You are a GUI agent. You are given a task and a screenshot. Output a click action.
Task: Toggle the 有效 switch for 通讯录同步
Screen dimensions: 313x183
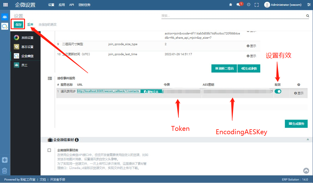coord(278,91)
